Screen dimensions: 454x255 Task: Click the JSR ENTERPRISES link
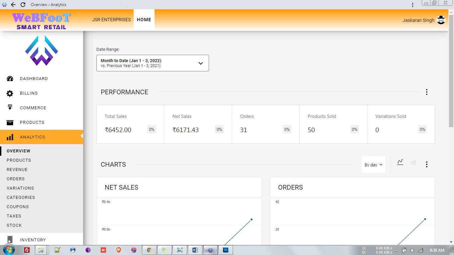[x=111, y=20]
